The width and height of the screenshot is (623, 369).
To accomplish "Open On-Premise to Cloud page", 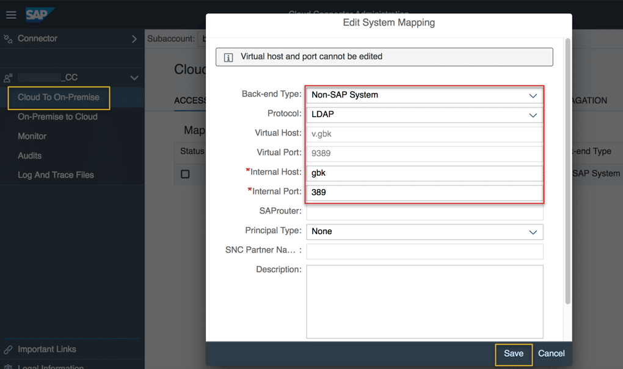I will point(57,116).
